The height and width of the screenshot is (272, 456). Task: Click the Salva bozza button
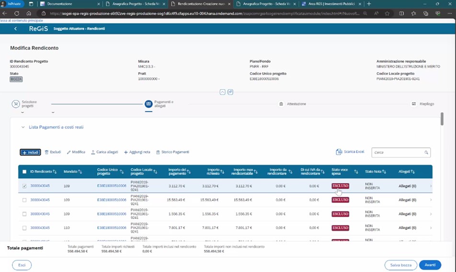(x=400, y=265)
